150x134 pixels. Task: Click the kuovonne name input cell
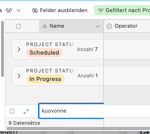click(71, 111)
